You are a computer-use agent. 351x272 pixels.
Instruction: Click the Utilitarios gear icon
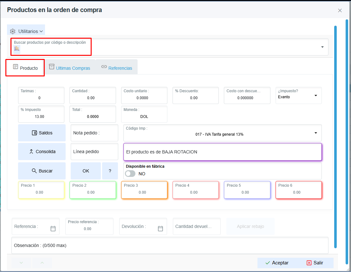[13, 31]
